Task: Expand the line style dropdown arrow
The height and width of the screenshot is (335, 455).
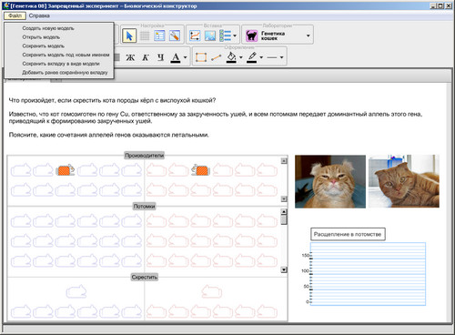Action: (x=281, y=57)
